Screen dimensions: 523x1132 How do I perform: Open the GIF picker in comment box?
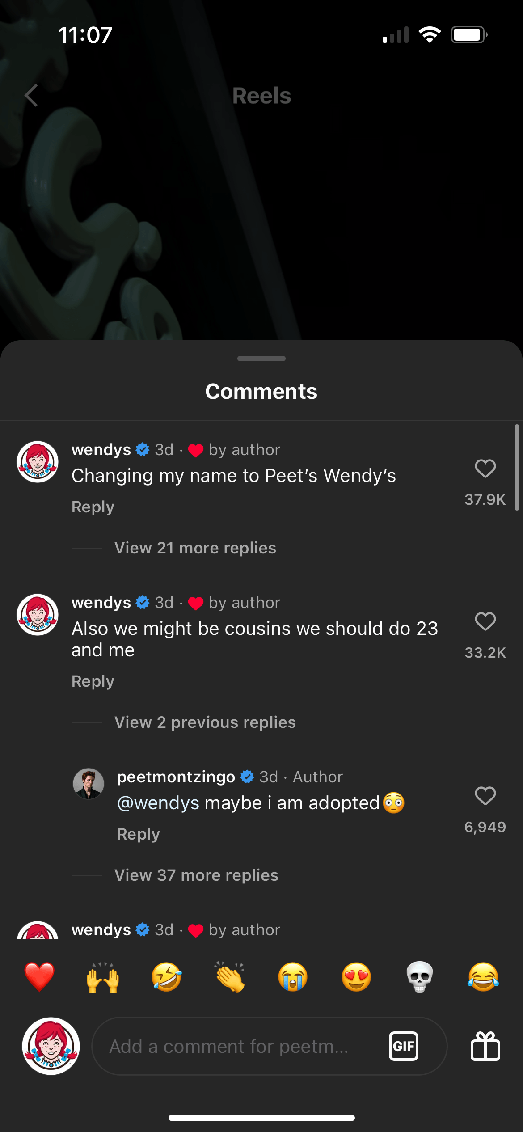(x=403, y=1046)
